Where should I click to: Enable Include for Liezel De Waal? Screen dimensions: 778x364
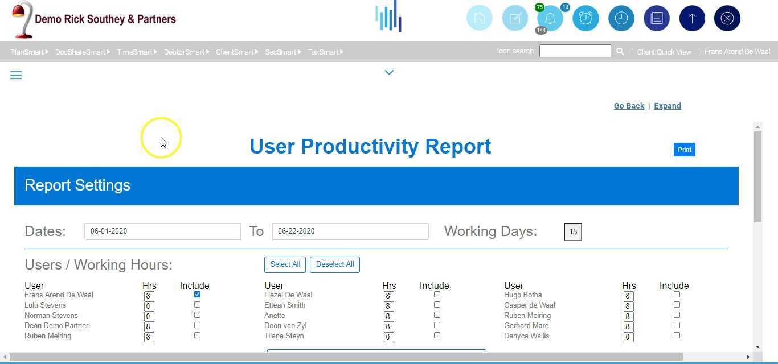click(437, 294)
